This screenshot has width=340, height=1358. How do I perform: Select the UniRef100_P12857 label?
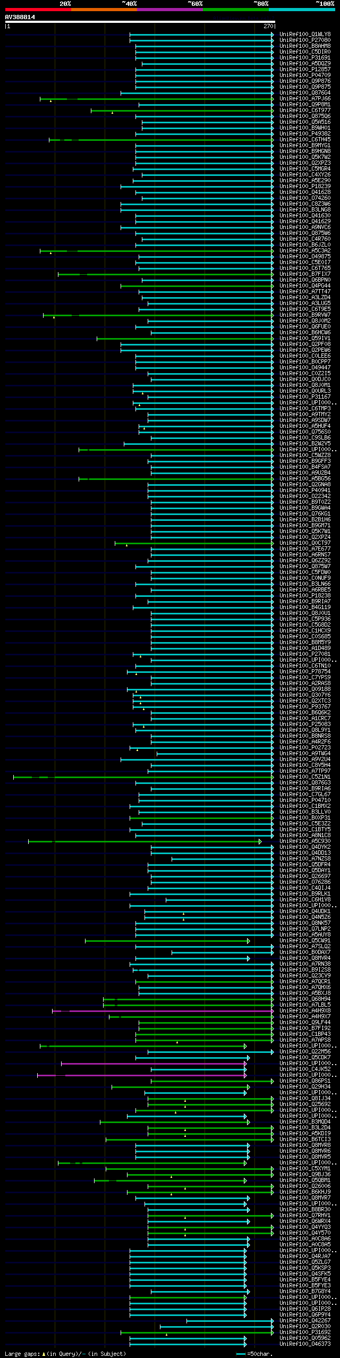[x=305, y=69]
